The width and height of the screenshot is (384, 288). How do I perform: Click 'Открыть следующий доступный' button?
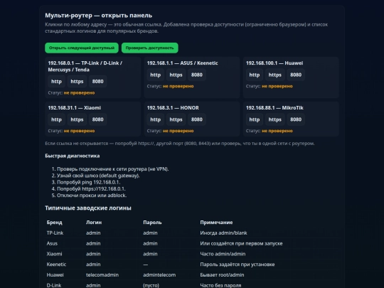[82, 48]
